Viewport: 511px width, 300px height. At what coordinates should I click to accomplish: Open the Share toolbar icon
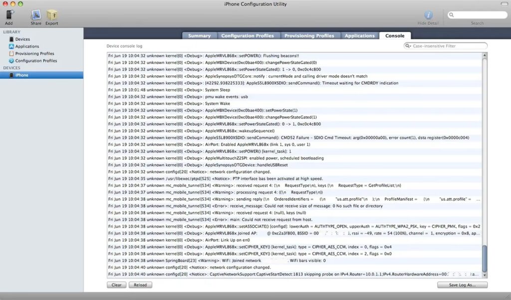tap(36, 15)
